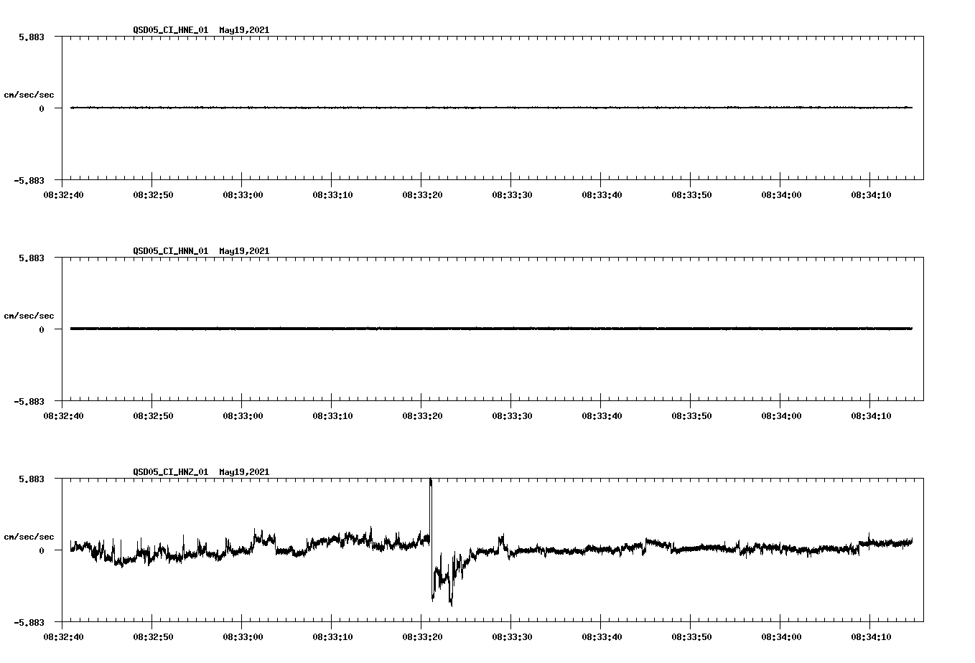Select the HNE trace baseline
The height and width of the screenshot is (663, 975).
[x=431, y=108]
